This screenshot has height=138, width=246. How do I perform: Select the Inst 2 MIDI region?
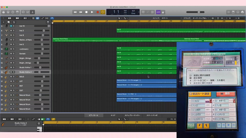click(181, 30)
